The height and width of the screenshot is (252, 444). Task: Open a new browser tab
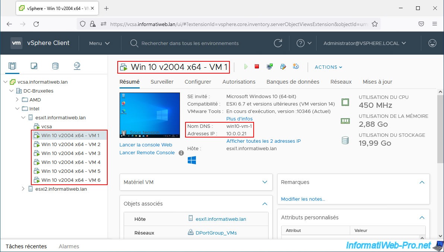pos(106,9)
